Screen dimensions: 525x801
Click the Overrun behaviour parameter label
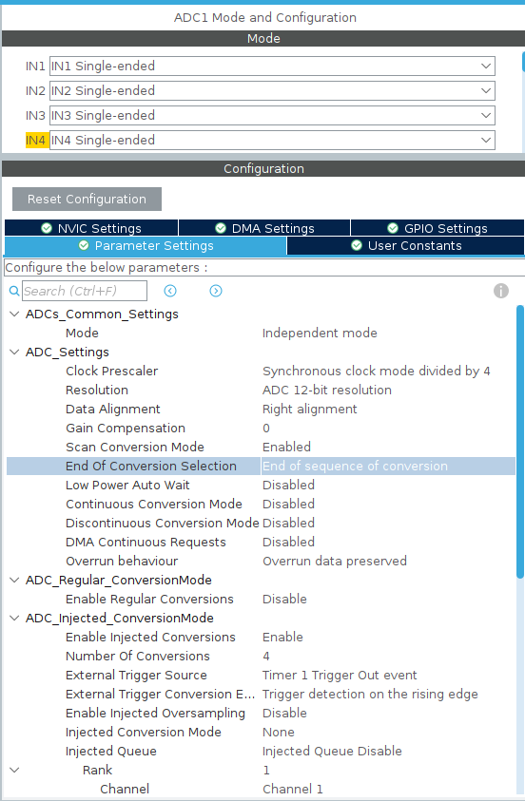pyautogui.click(x=122, y=561)
